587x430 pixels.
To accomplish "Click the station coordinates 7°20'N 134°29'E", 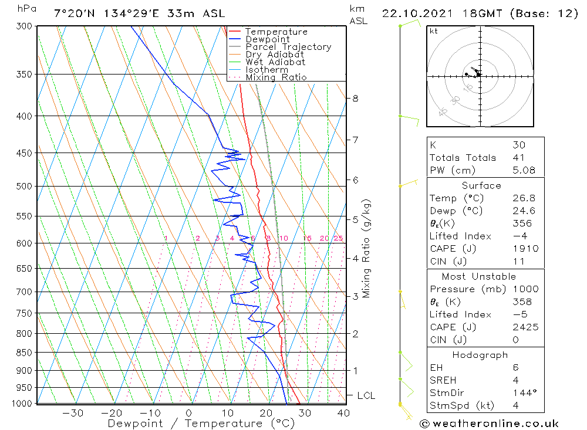I will pos(106,13).
